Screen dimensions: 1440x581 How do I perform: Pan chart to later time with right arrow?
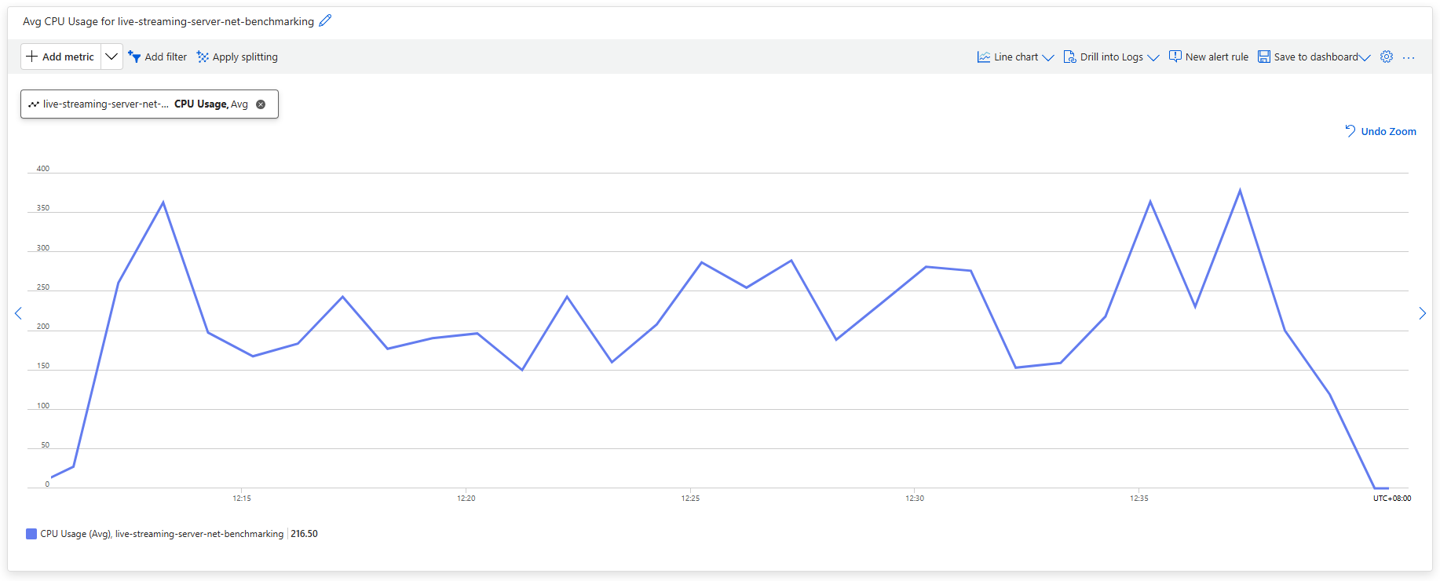[x=1422, y=313]
